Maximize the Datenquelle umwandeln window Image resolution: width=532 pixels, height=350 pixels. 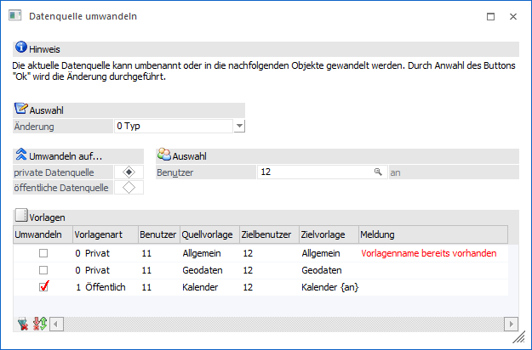coord(490,16)
